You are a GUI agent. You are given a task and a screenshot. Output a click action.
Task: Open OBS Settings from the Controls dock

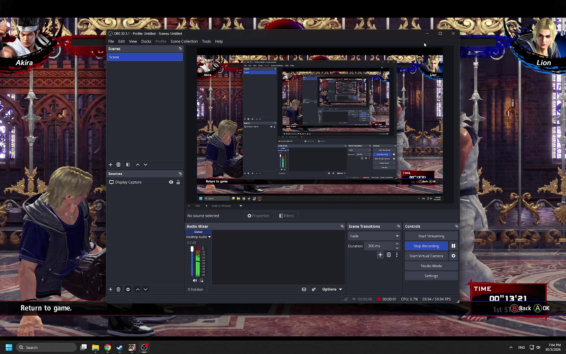click(431, 276)
